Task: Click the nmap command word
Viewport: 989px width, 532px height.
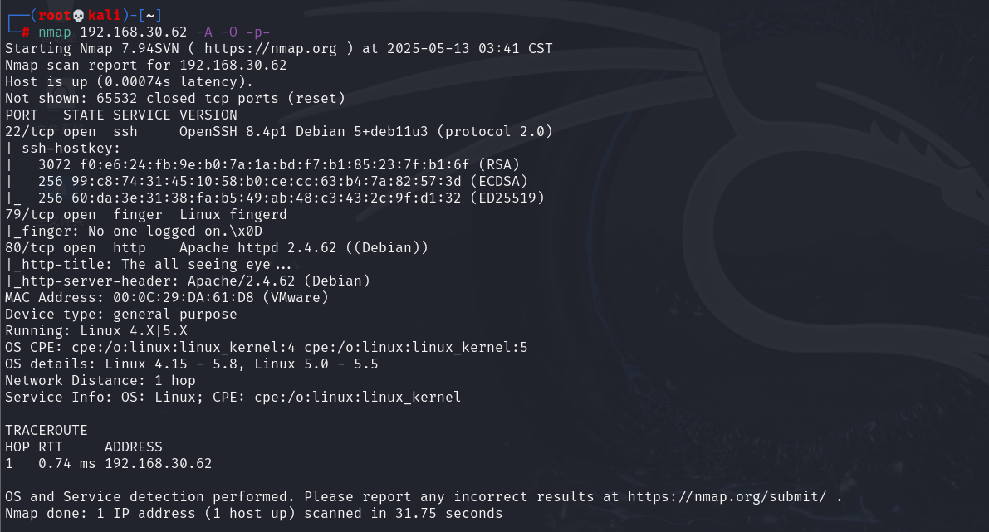Action: 55,32
